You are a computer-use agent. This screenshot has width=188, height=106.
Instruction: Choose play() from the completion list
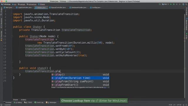(x=80, y=74)
